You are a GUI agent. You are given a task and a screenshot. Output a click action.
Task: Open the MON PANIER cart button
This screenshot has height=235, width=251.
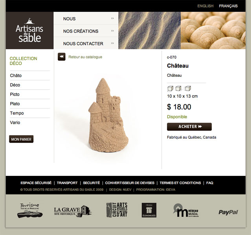click(21, 139)
